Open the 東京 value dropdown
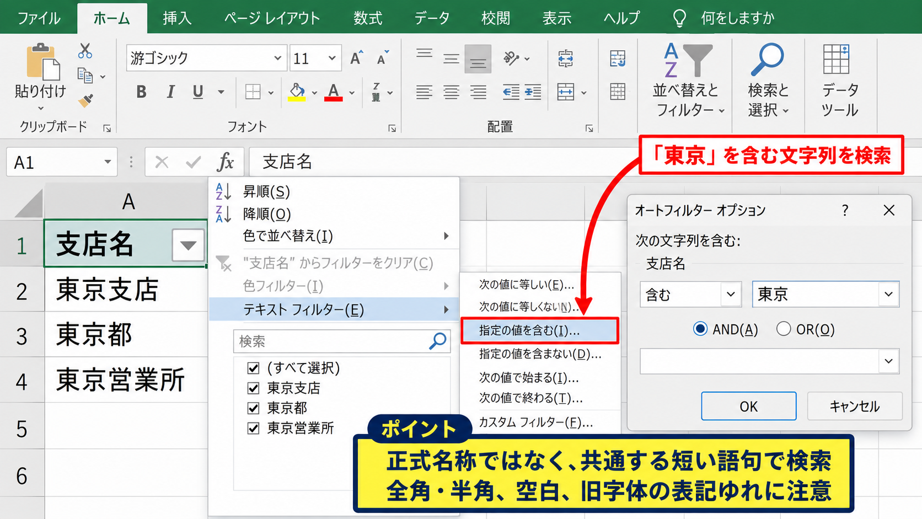The image size is (922, 519). point(888,294)
